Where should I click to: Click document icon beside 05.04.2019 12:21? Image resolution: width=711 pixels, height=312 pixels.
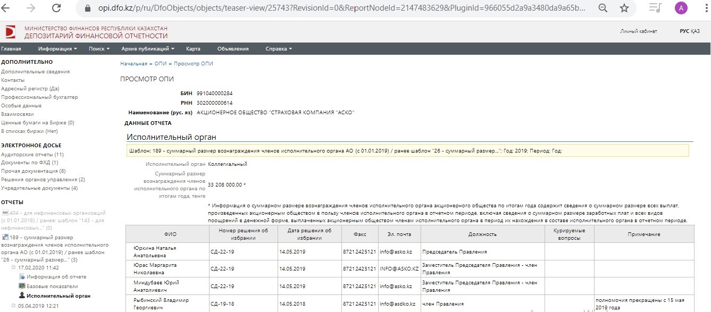point(14,306)
